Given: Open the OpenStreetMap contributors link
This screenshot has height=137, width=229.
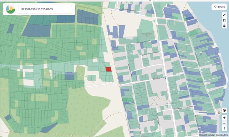Looking at the screenshot, I should coord(213,135).
